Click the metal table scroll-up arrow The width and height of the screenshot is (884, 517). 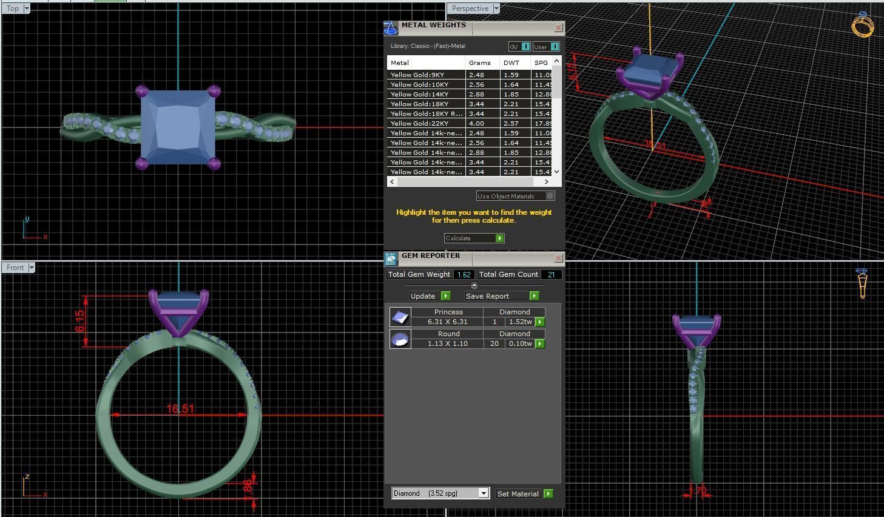point(557,62)
